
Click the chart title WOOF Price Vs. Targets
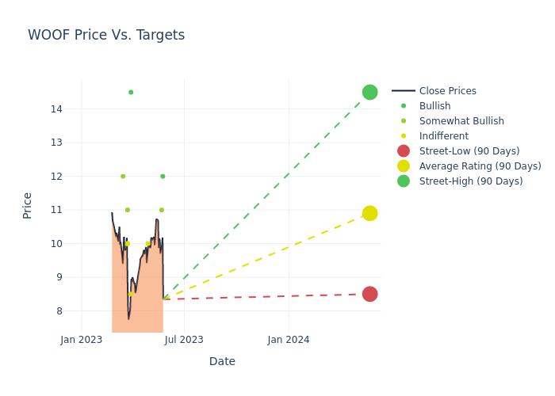point(106,35)
